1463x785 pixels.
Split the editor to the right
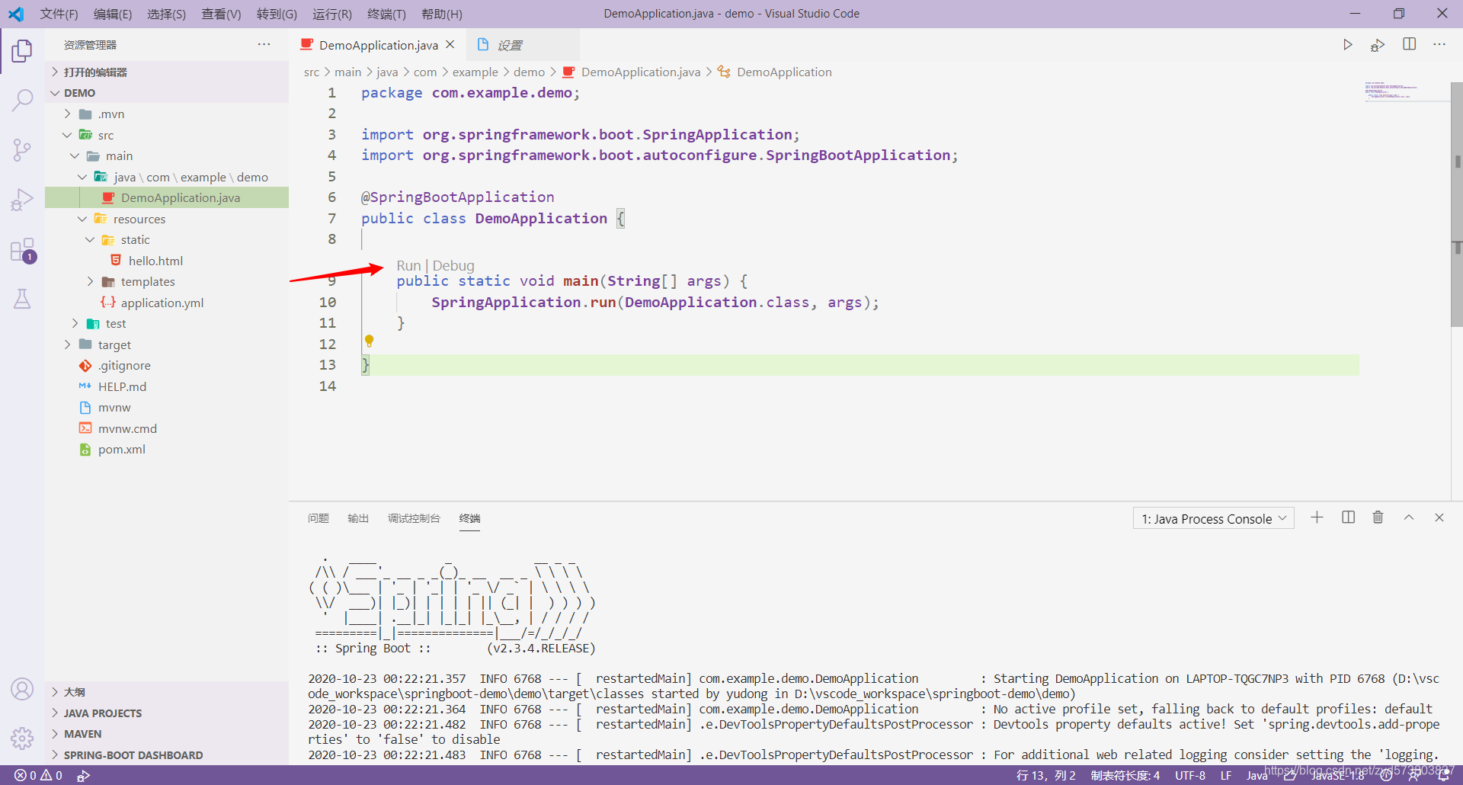click(1410, 44)
